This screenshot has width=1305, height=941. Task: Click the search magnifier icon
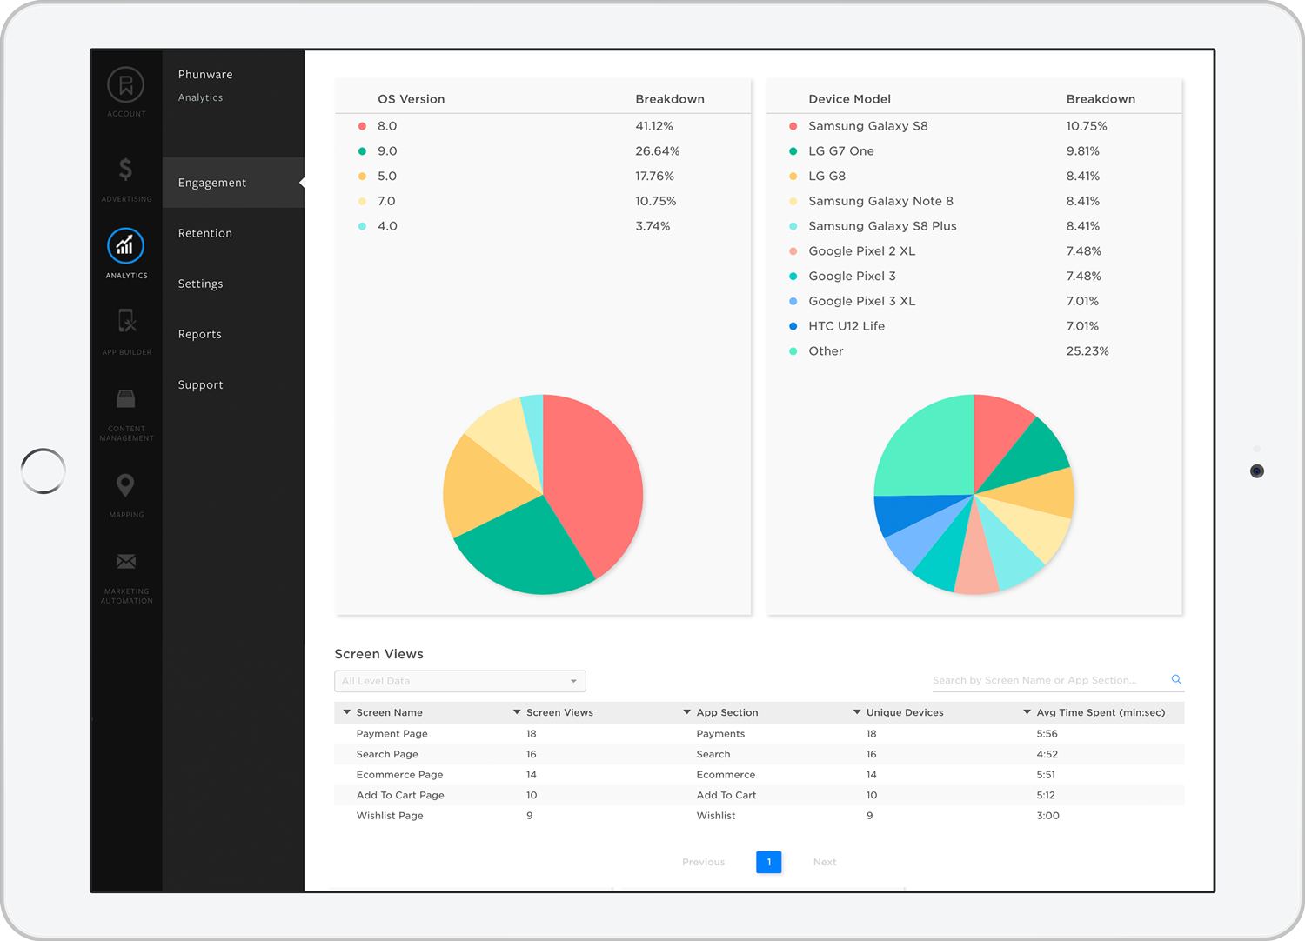click(1176, 679)
